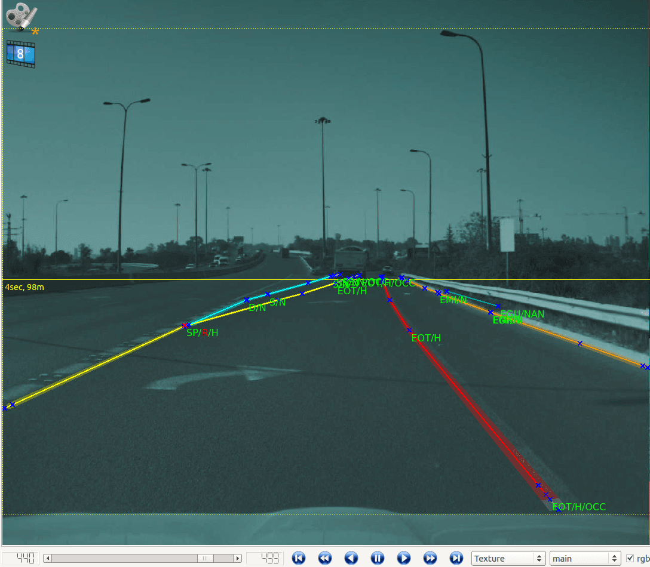Click the red X marker at the SP/R/H point

pos(184,326)
